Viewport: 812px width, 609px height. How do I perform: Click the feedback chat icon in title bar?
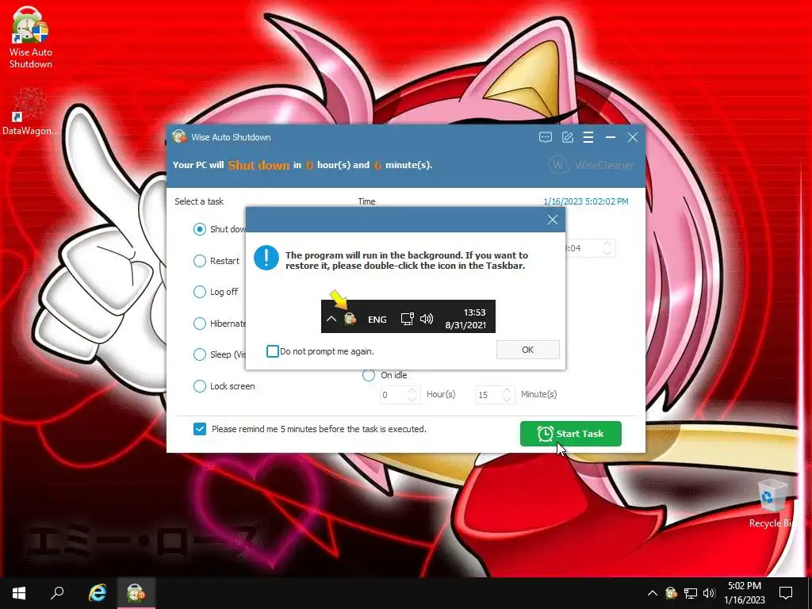(546, 137)
